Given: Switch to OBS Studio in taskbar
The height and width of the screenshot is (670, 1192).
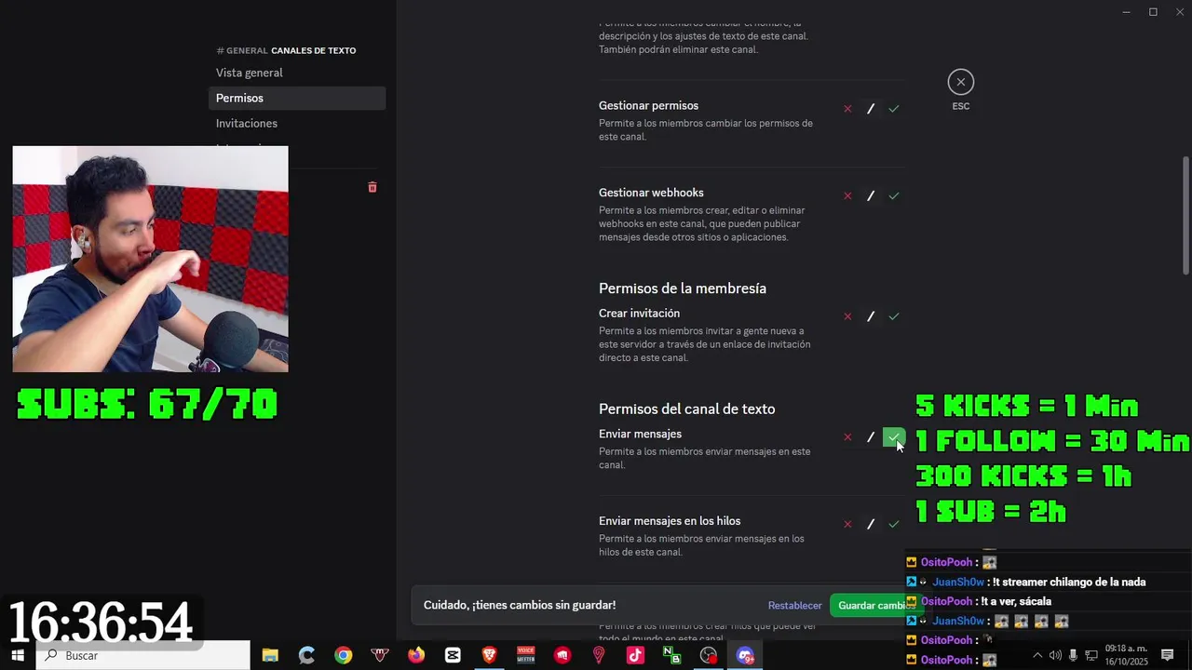Looking at the screenshot, I should [x=709, y=655].
